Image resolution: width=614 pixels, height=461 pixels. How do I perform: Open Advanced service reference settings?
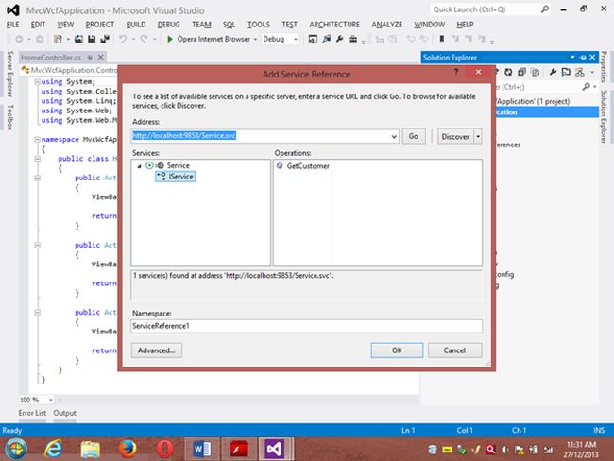coord(157,350)
